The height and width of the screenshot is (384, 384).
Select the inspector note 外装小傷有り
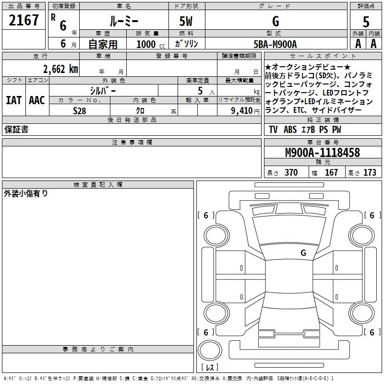point(26,193)
